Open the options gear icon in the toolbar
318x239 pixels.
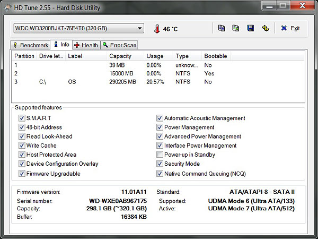[x=264, y=28]
